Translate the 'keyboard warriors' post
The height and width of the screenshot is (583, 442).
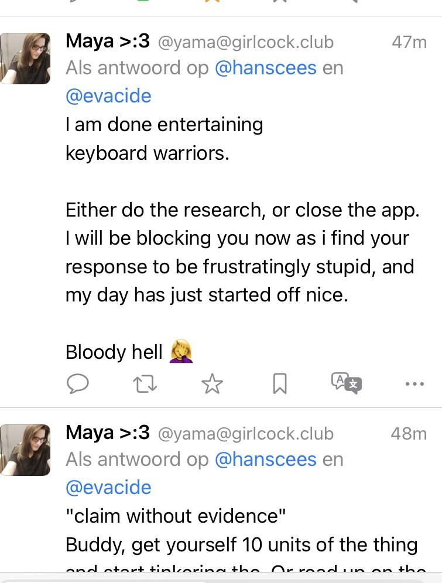click(347, 383)
